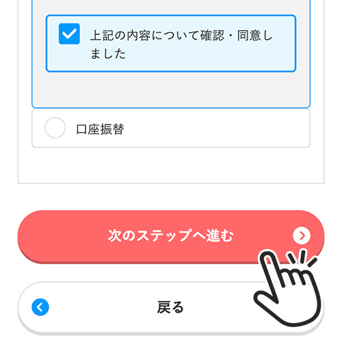Click the 戻る text label
342x349 pixels.
(x=170, y=307)
